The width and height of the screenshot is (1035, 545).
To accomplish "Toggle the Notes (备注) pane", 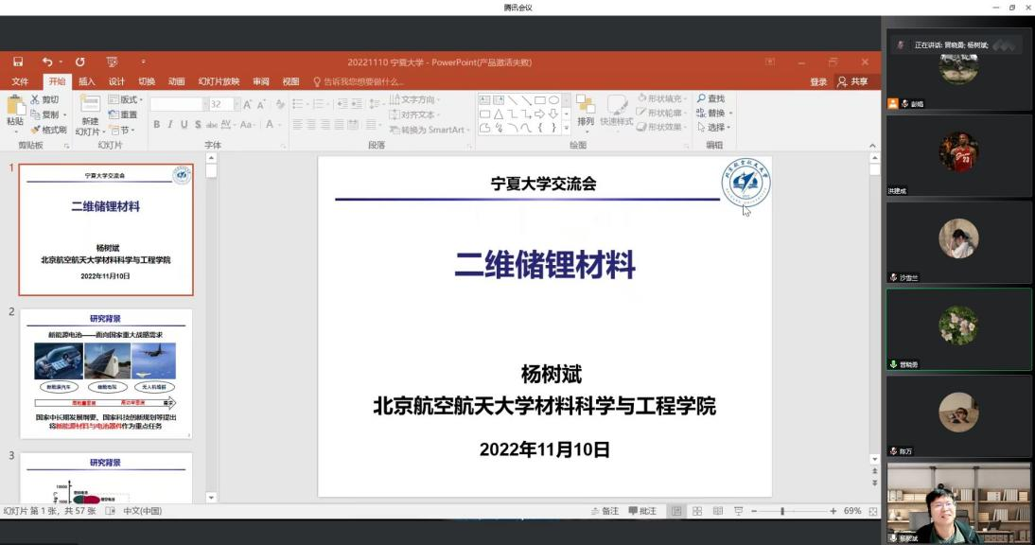I will click(604, 511).
